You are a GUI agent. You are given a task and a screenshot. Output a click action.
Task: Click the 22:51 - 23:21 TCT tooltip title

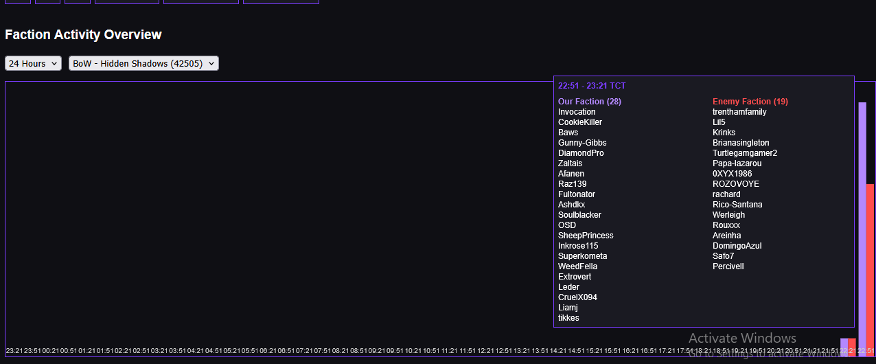click(x=592, y=86)
